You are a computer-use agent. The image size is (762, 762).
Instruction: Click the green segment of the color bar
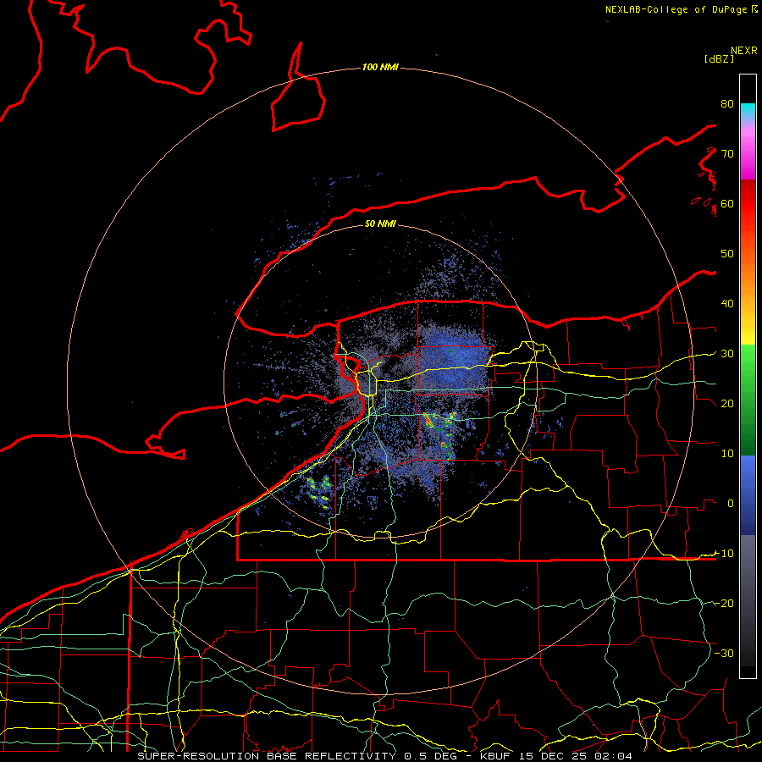(x=748, y=400)
